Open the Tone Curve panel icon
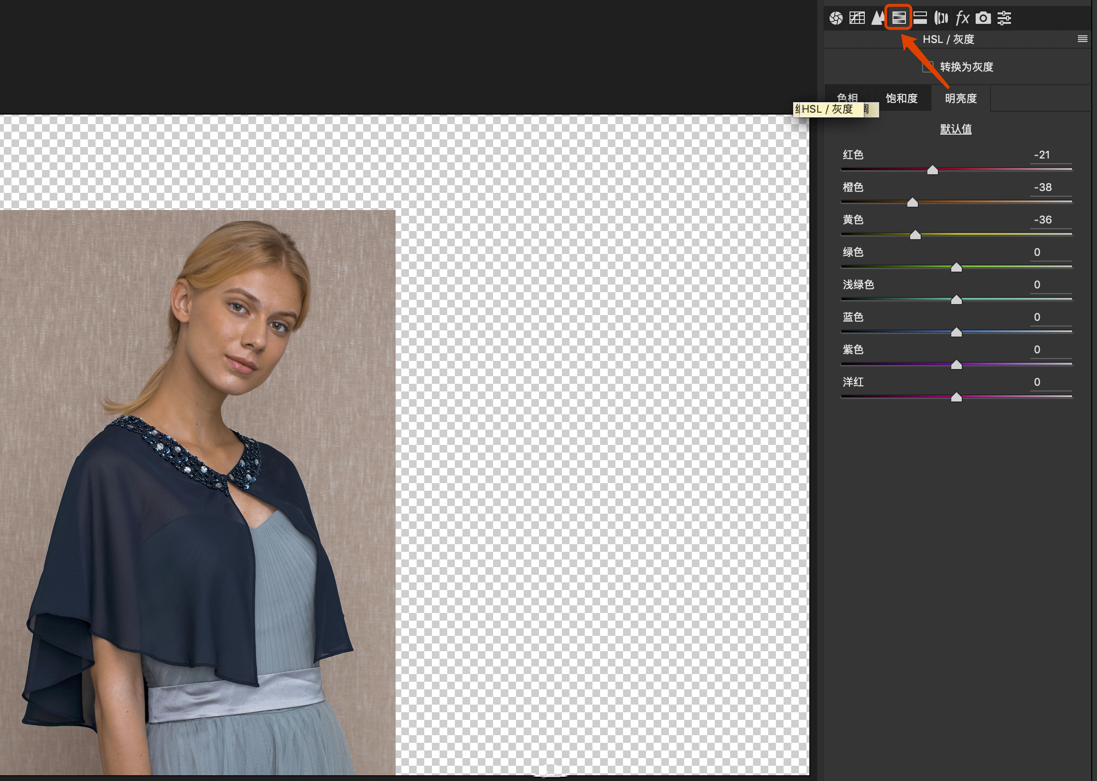Viewport: 1097px width, 781px height. (857, 18)
